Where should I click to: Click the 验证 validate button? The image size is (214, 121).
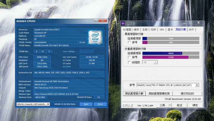(179, 105)
